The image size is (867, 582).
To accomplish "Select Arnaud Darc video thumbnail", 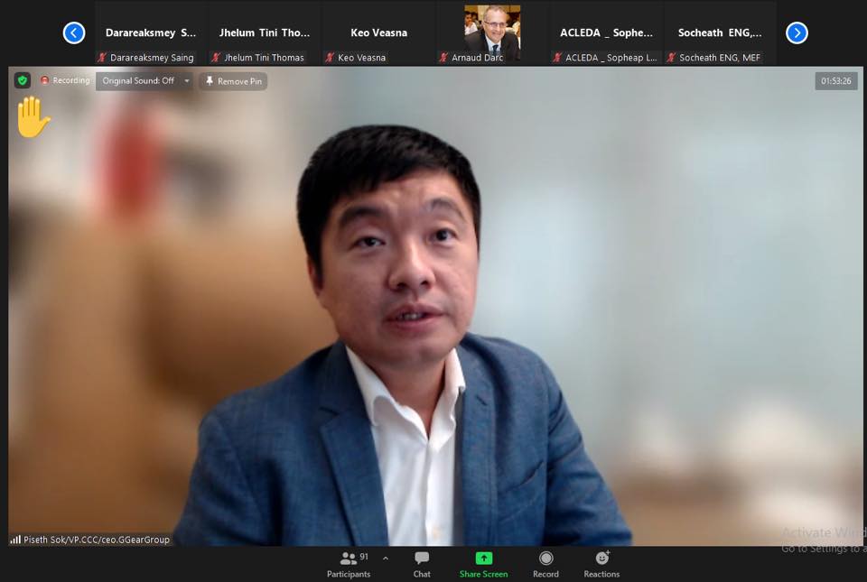I will tap(492, 32).
